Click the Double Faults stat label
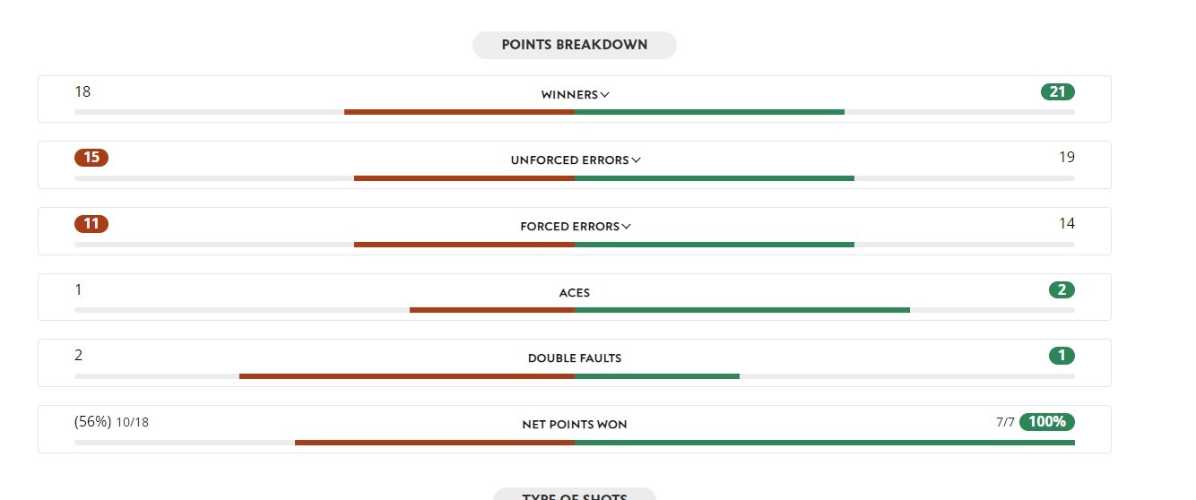 [x=574, y=358]
